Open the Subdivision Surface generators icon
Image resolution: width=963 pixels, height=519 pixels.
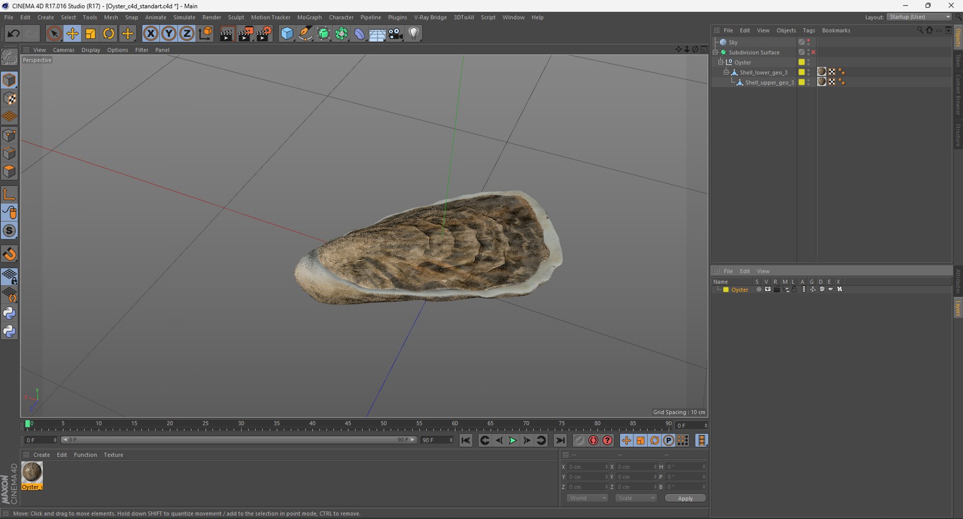point(324,34)
